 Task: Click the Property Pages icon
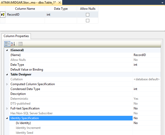20,44
